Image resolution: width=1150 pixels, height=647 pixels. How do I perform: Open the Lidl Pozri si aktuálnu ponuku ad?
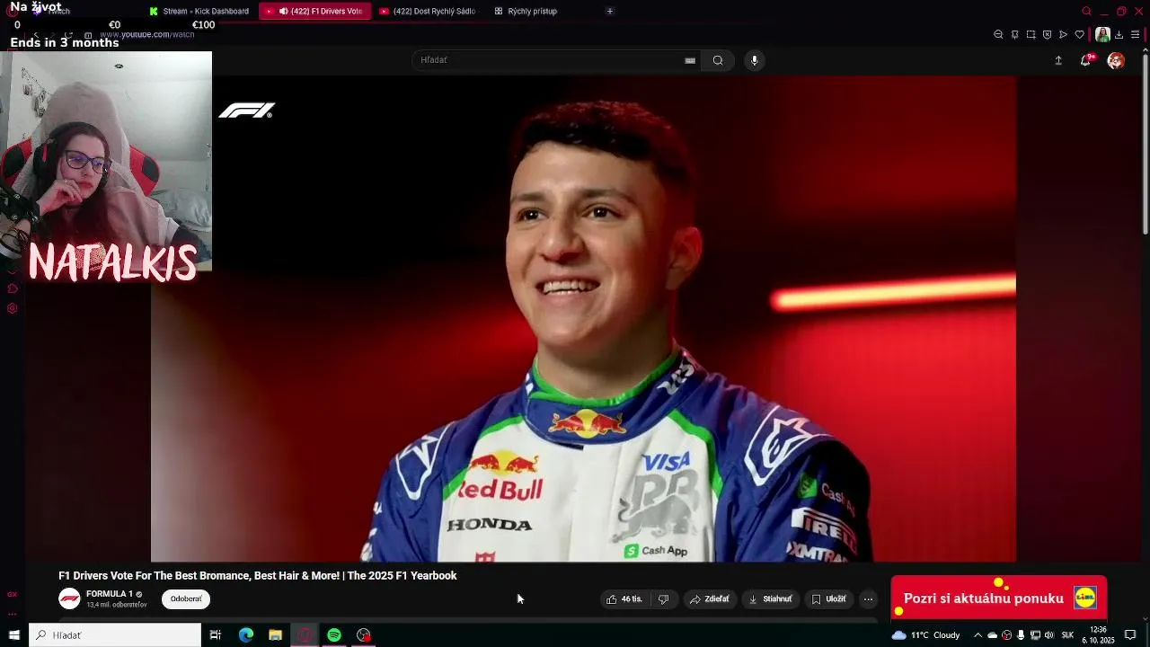[998, 598]
